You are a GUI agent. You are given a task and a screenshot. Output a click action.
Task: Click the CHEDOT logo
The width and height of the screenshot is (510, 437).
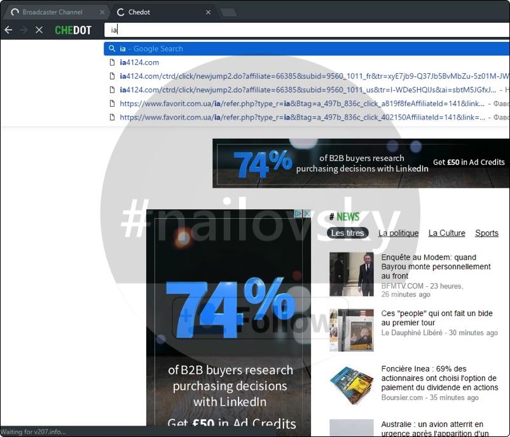coord(72,29)
